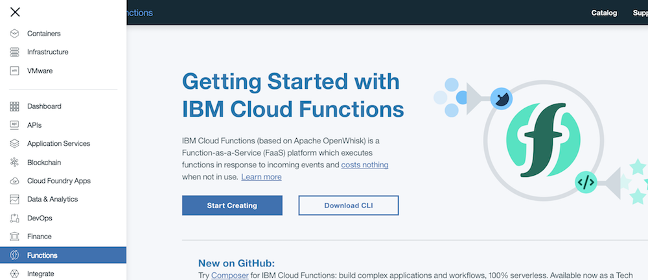
Task: Click the 'New on GitHub:' heading
Action: tap(237, 263)
